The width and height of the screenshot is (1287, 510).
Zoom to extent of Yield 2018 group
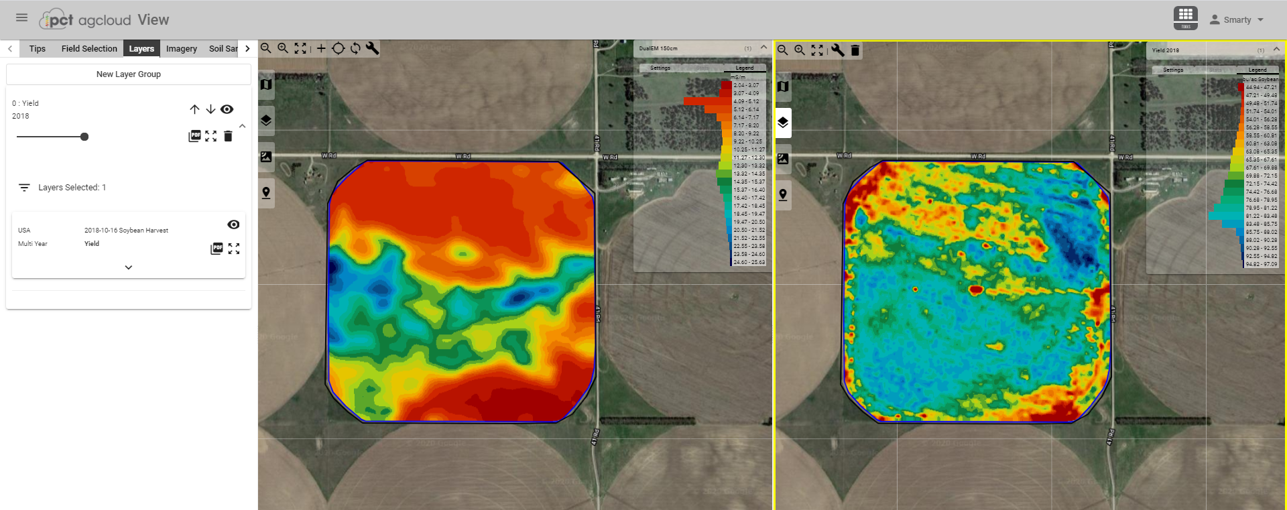pos(211,136)
